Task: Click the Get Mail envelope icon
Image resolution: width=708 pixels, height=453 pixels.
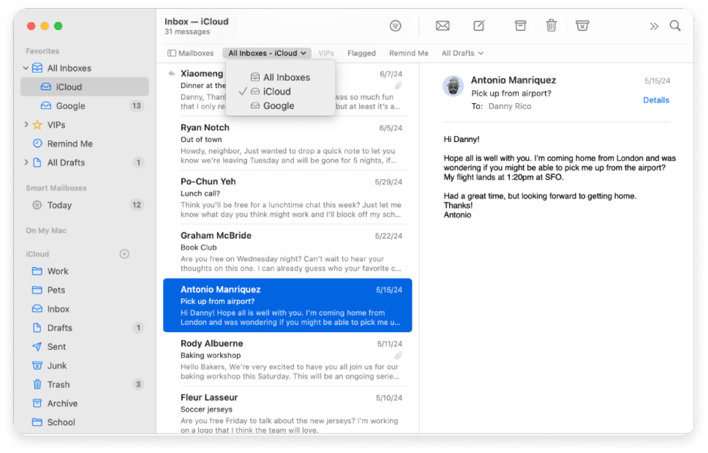Action: coord(442,26)
